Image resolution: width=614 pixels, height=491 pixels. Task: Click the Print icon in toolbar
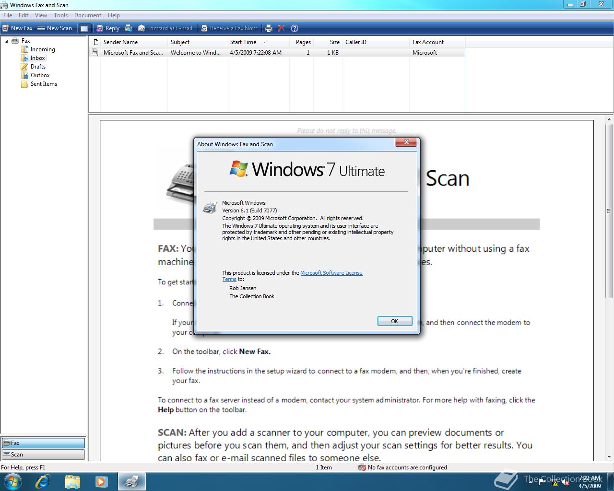tap(269, 28)
